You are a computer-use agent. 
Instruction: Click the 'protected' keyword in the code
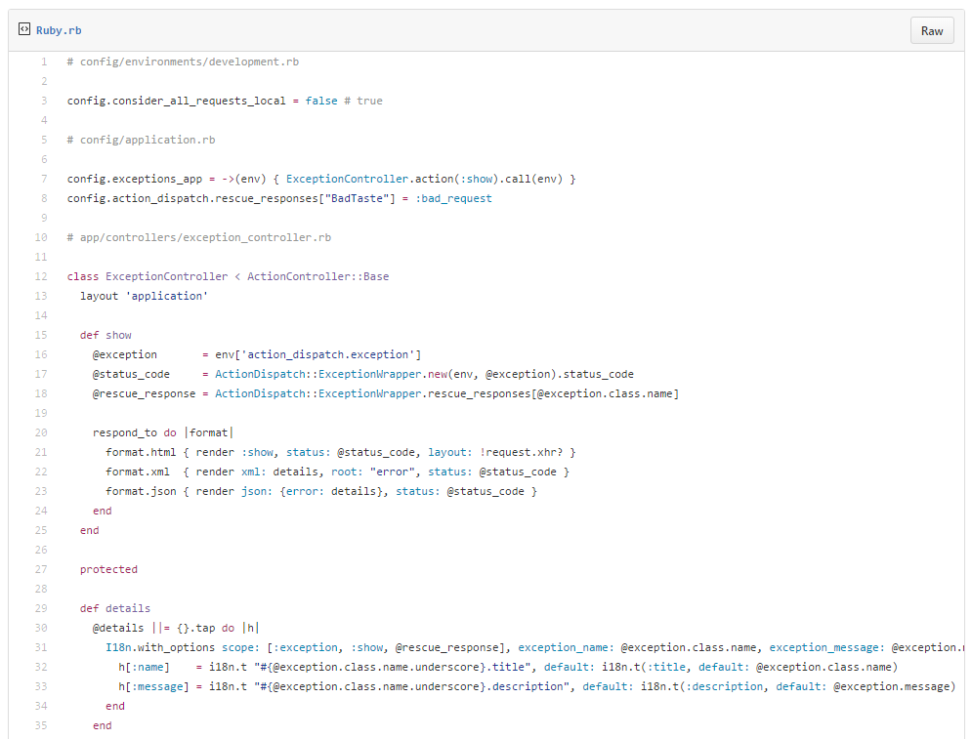[x=108, y=569]
